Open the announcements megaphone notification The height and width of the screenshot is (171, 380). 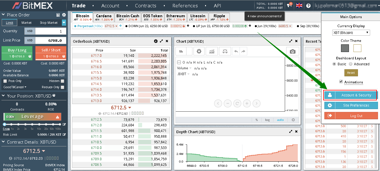(x=289, y=5)
